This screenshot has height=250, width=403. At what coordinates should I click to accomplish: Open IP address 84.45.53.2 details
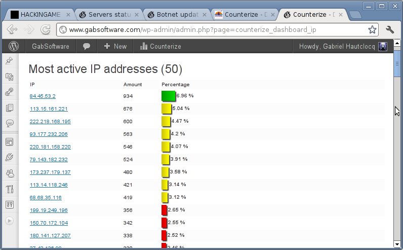(x=43, y=96)
